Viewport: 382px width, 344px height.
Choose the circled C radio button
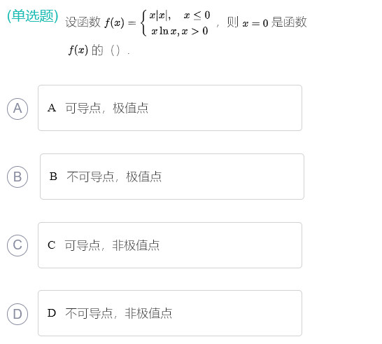point(17,245)
